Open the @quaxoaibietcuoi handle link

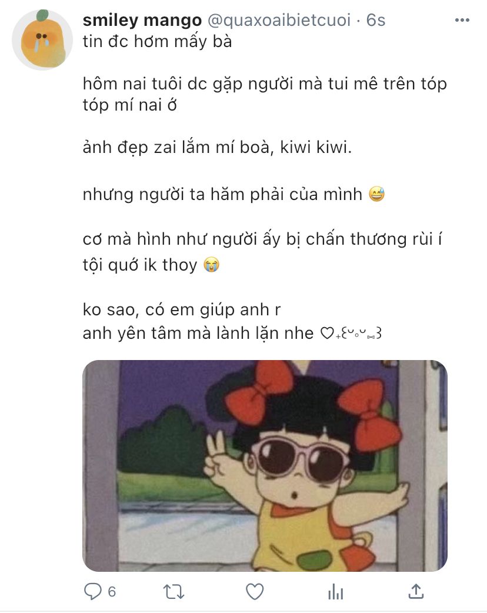click(x=279, y=20)
